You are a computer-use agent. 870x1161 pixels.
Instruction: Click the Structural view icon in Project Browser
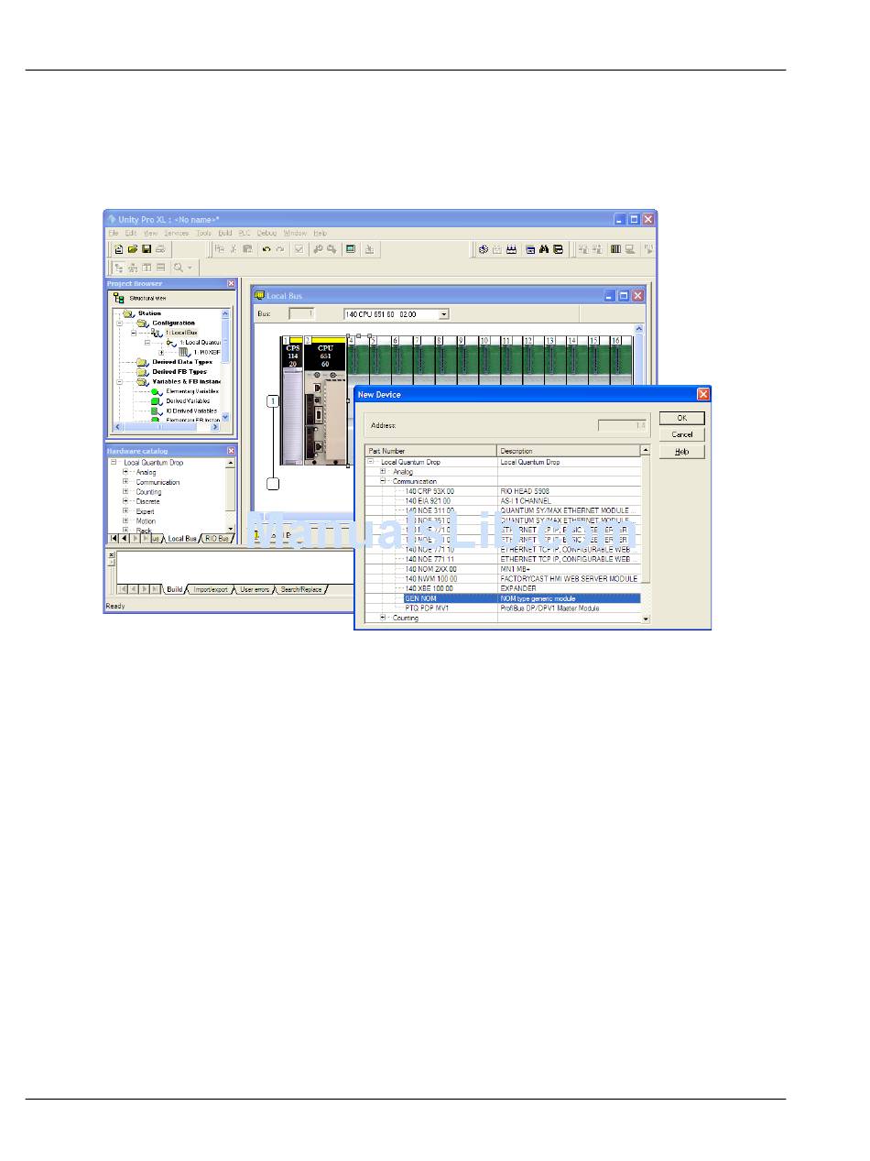tap(119, 298)
